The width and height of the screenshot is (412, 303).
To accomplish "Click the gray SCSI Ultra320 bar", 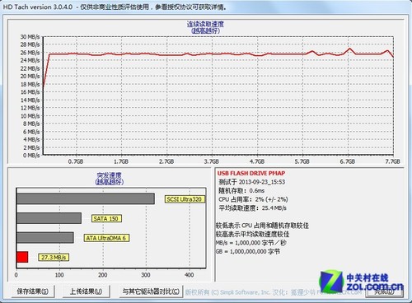I will tap(86, 198).
